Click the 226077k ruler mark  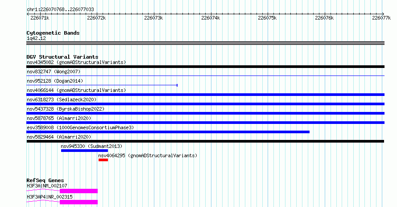click(x=381, y=18)
